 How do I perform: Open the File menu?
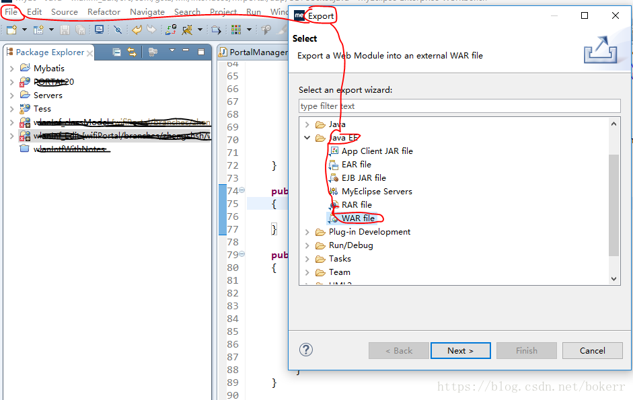[x=11, y=11]
